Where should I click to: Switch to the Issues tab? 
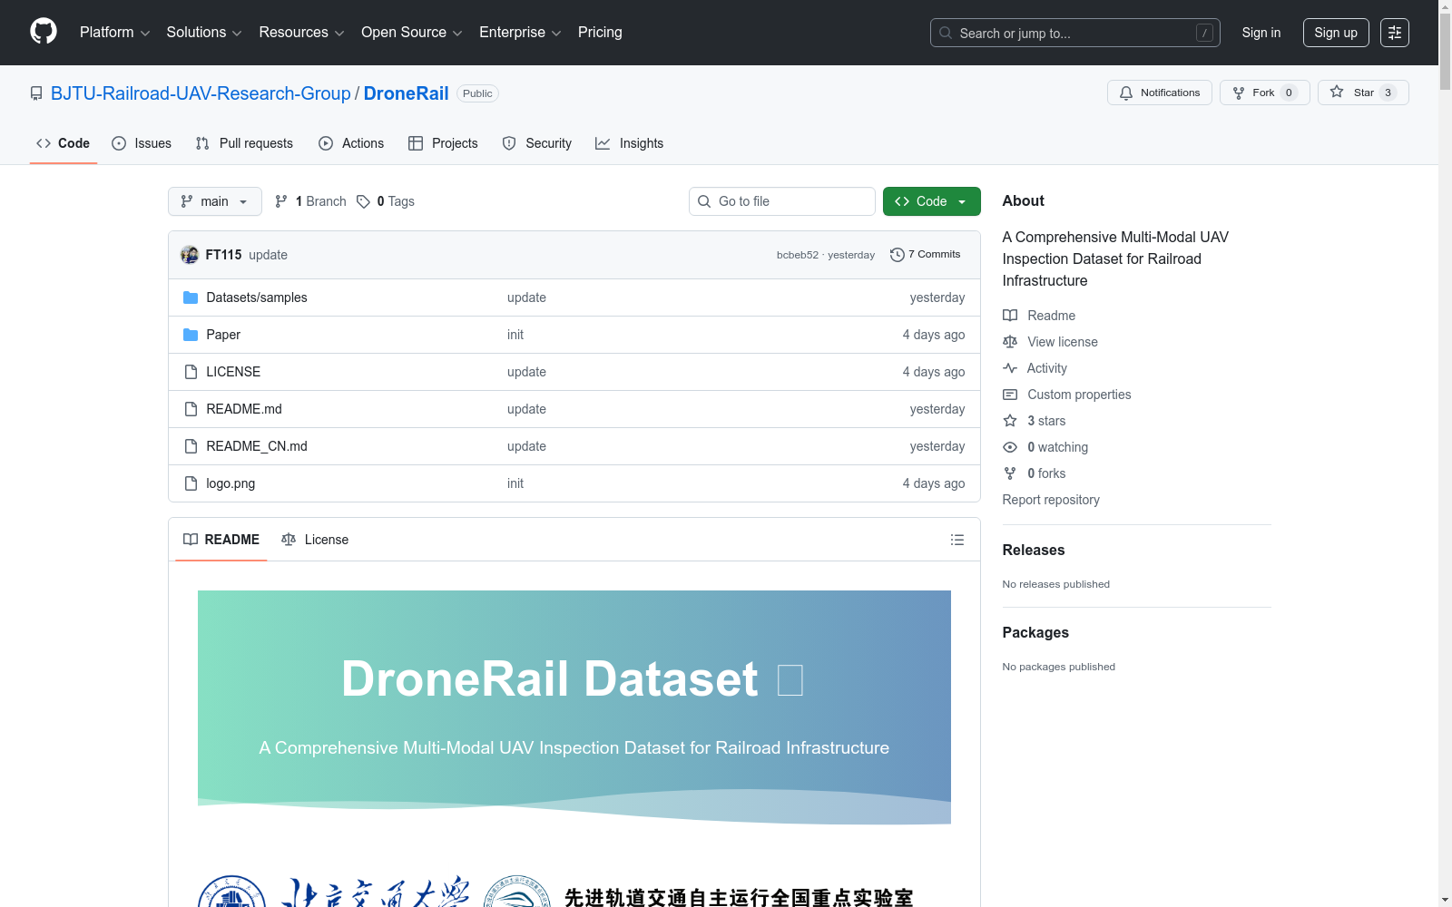coord(142,143)
